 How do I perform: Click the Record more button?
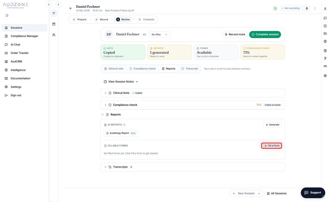coord(235,34)
